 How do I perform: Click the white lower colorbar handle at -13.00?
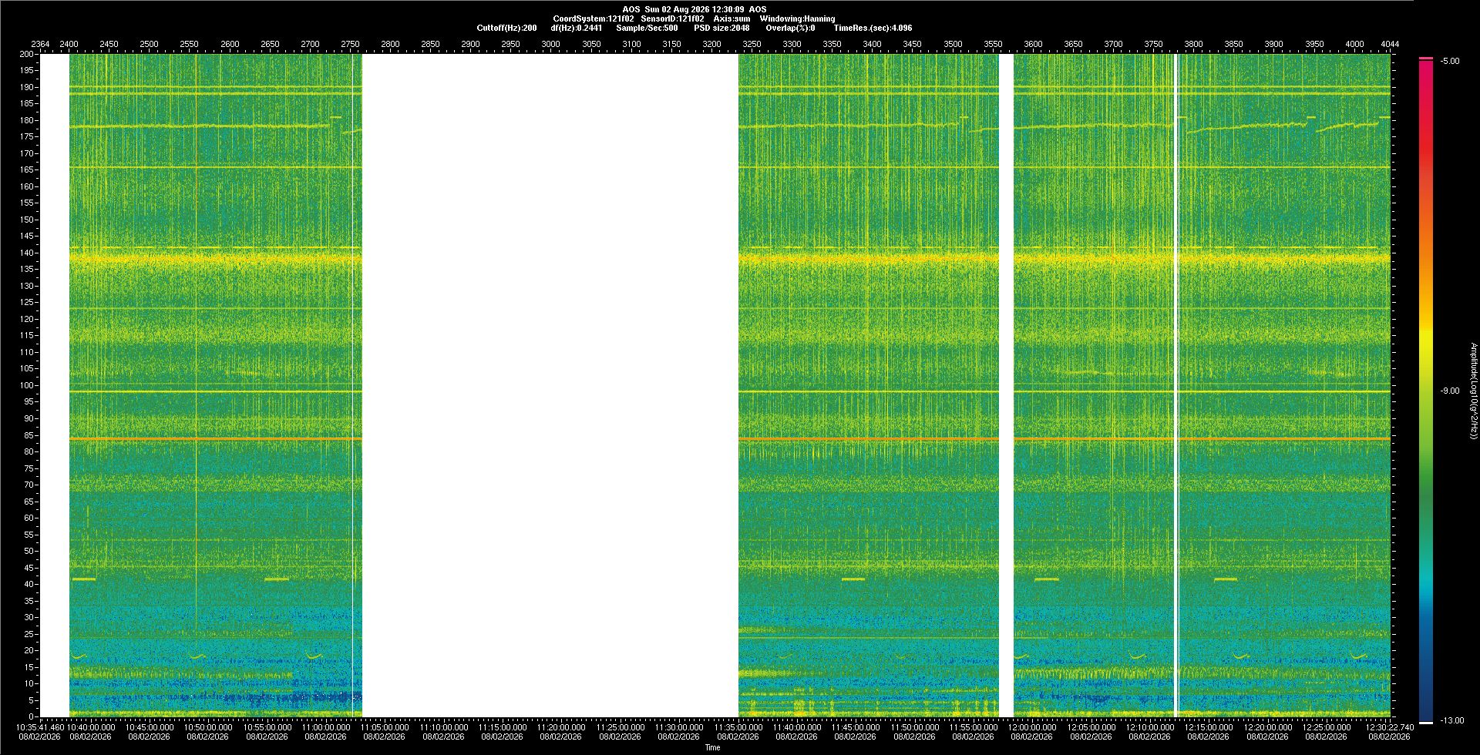pos(1426,722)
